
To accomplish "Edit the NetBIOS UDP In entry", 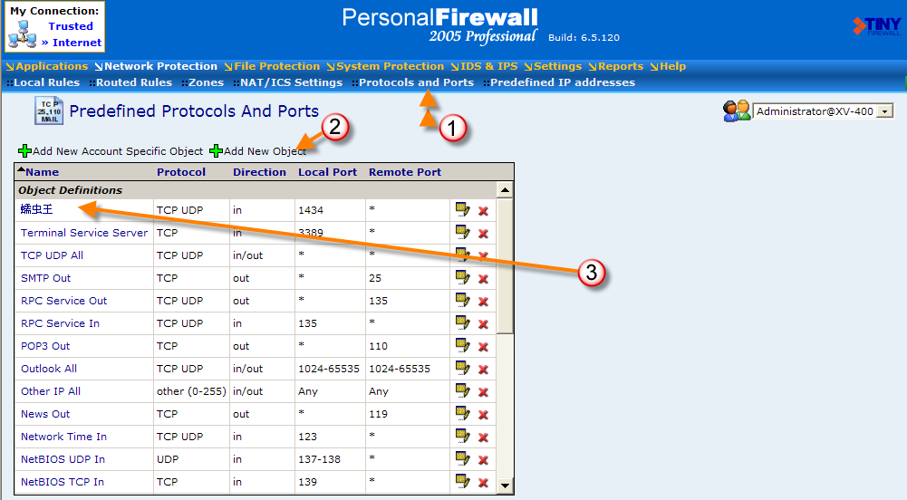I will pos(462,458).
